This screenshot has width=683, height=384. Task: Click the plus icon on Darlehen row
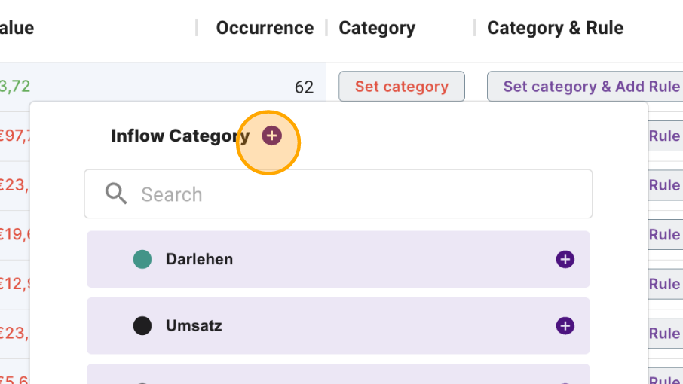point(565,259)
